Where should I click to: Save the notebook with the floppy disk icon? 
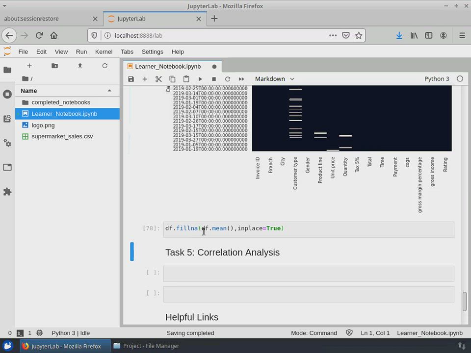(x=131, y=79)
